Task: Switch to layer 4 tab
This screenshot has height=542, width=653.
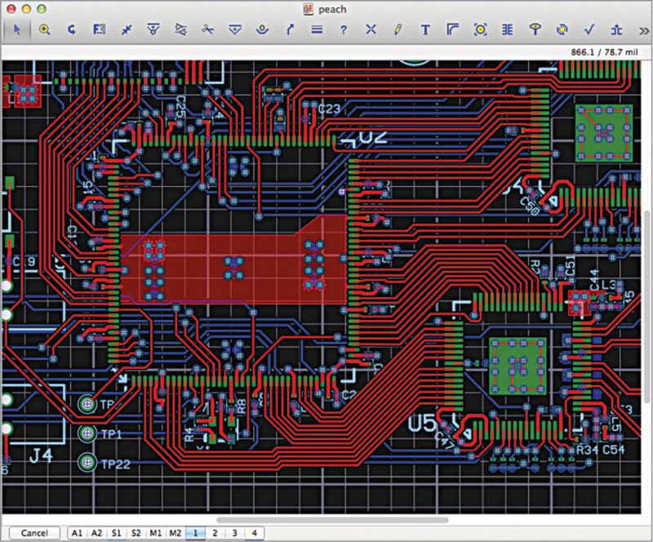Action: pyautogui.click(x=255, y=533)
